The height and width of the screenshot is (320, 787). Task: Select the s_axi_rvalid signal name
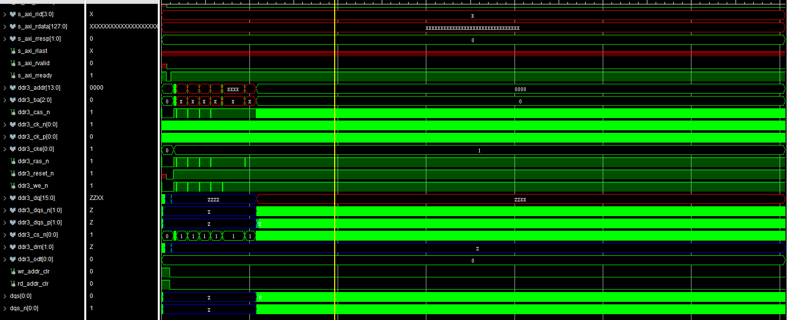coord(33,63)
